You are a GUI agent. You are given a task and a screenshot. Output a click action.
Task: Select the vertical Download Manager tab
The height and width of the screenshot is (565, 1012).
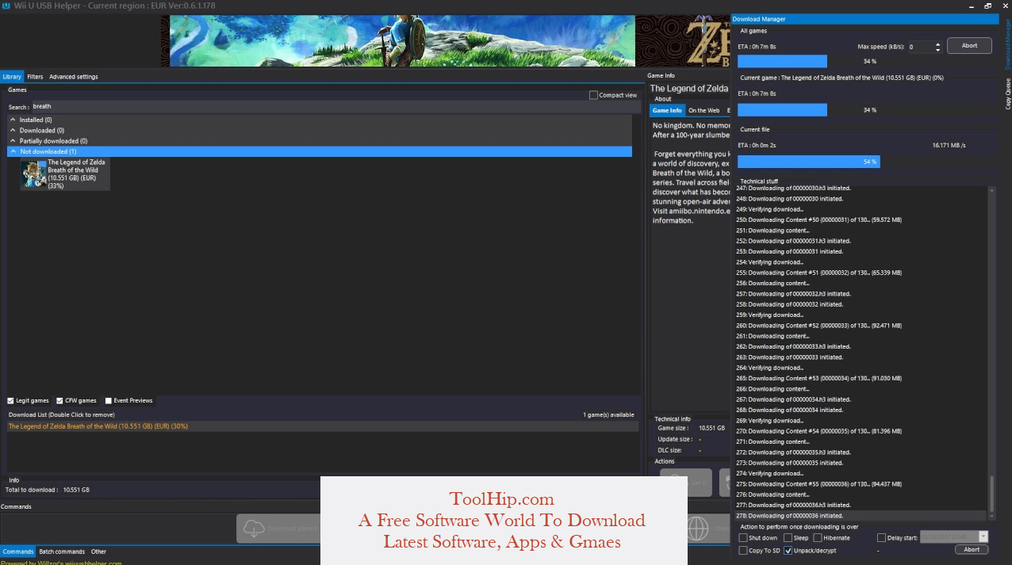pos(1007,45)
